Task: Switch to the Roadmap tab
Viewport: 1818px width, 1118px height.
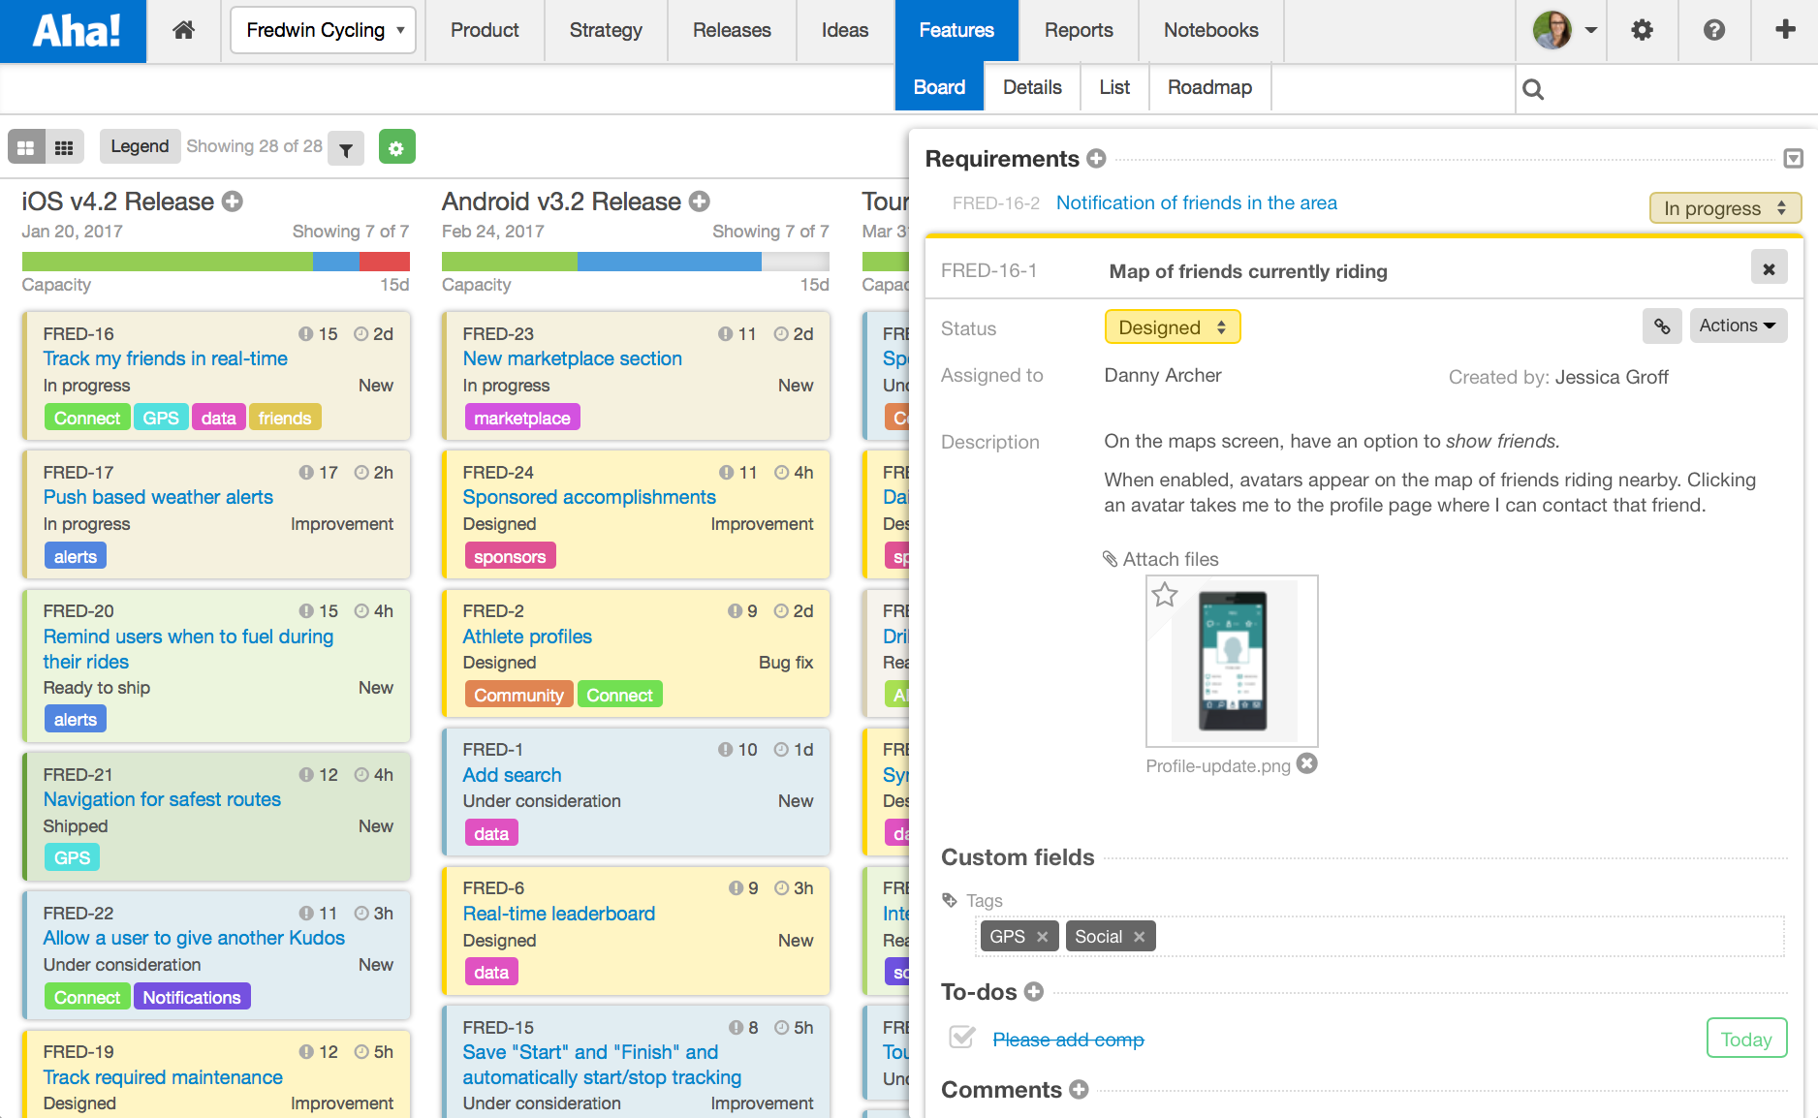Action: (1209, 86)
